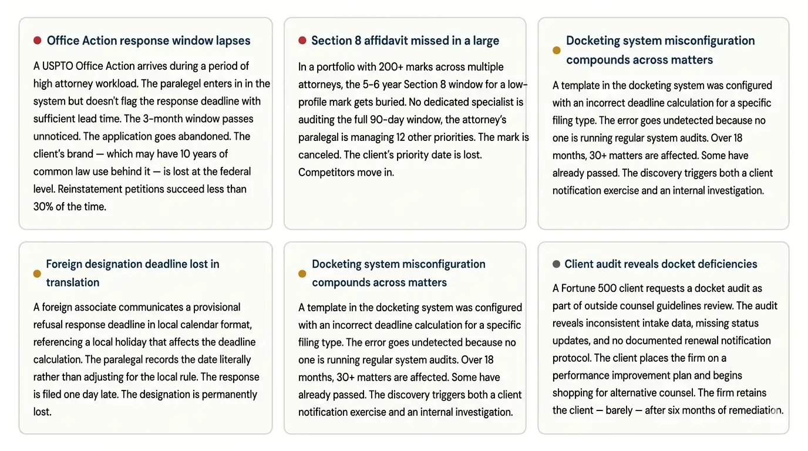Click paragraph starting 'A USPTO Office Action arrives'

point(151,136)
